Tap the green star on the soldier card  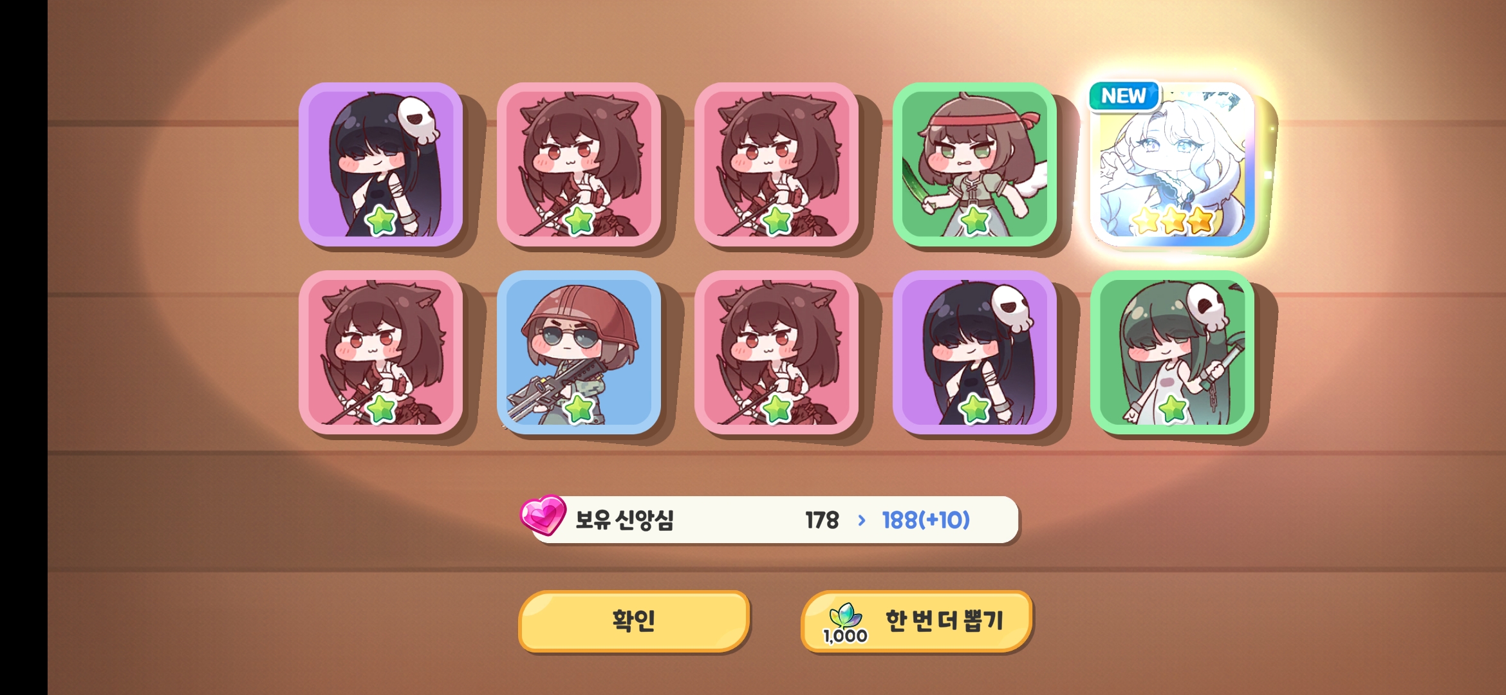(x=579, y=409)
